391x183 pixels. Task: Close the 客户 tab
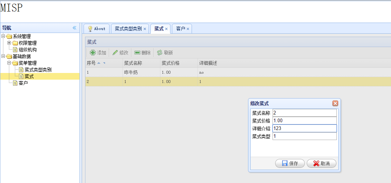pyautogui.click(x=188, y=29)
